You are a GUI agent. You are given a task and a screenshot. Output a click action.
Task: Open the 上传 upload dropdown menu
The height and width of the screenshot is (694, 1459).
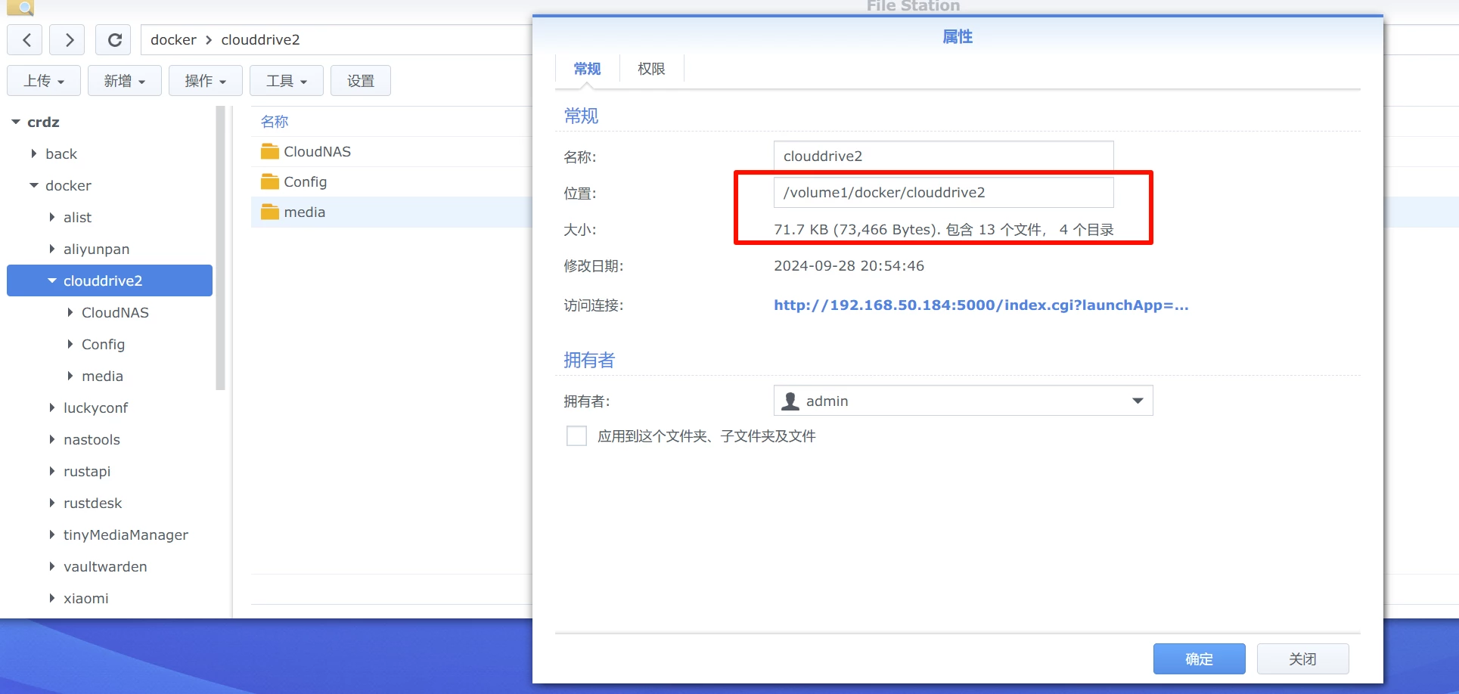pos(44,81)
